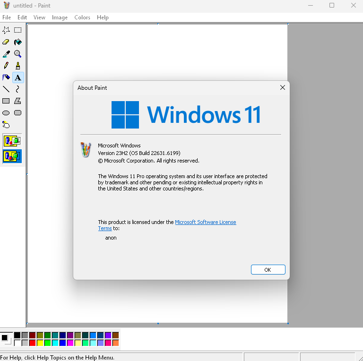This screenshot has width=363, height=361.
Task: Open the Image menu
Action: click(x=60, y=17)
